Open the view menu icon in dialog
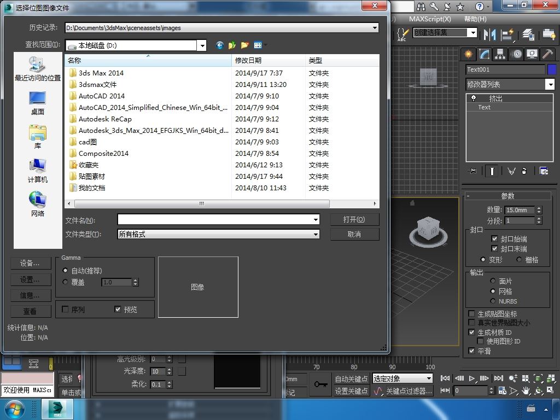This screenshot has height=420, width=560. (259, 45)
